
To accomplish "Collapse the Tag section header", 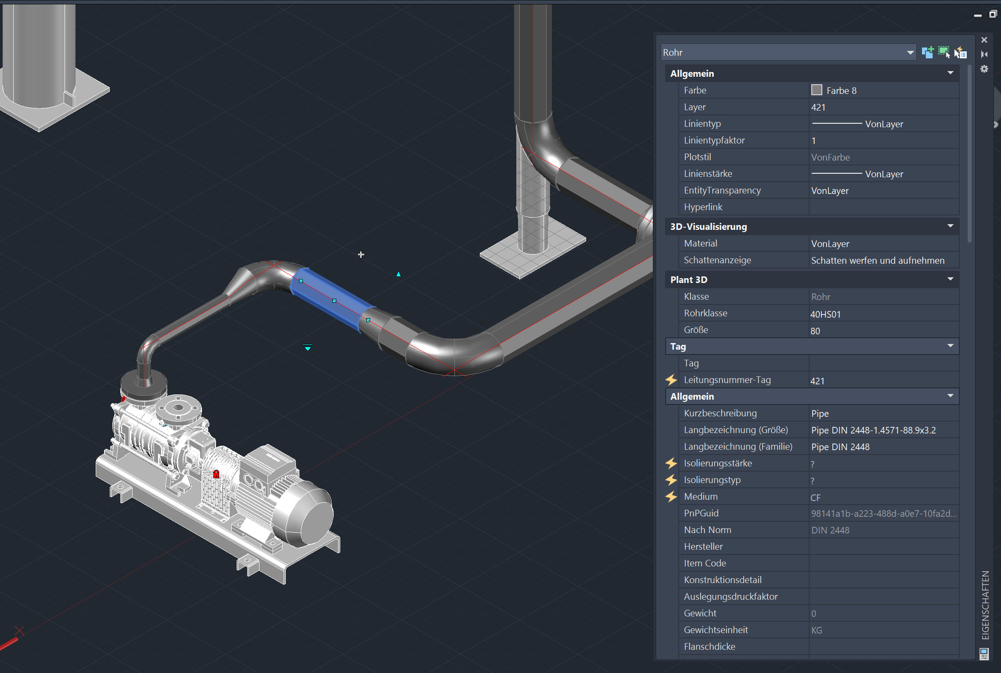I will tap(950, 346).
